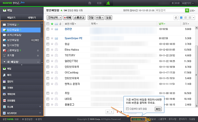Open 계좌조회 in the sidebar
Image resolution: width=198 pixels, height=122 pixels.
click(22, 94)
